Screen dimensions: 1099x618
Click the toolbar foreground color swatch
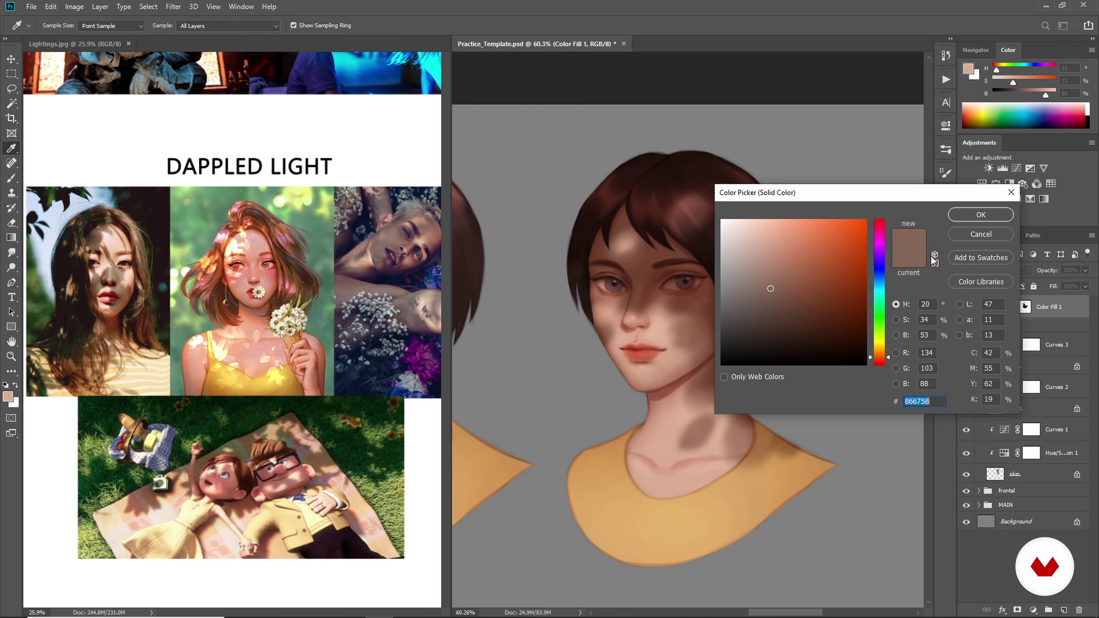click(7, 397)
